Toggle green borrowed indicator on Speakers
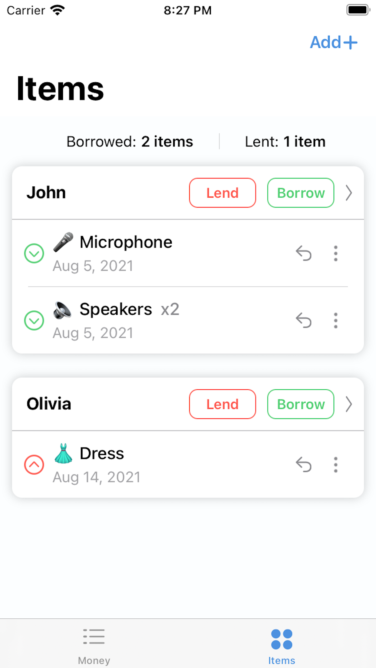Screen dimensions: 376x668 pyautogui.click(x=34, y=320)
